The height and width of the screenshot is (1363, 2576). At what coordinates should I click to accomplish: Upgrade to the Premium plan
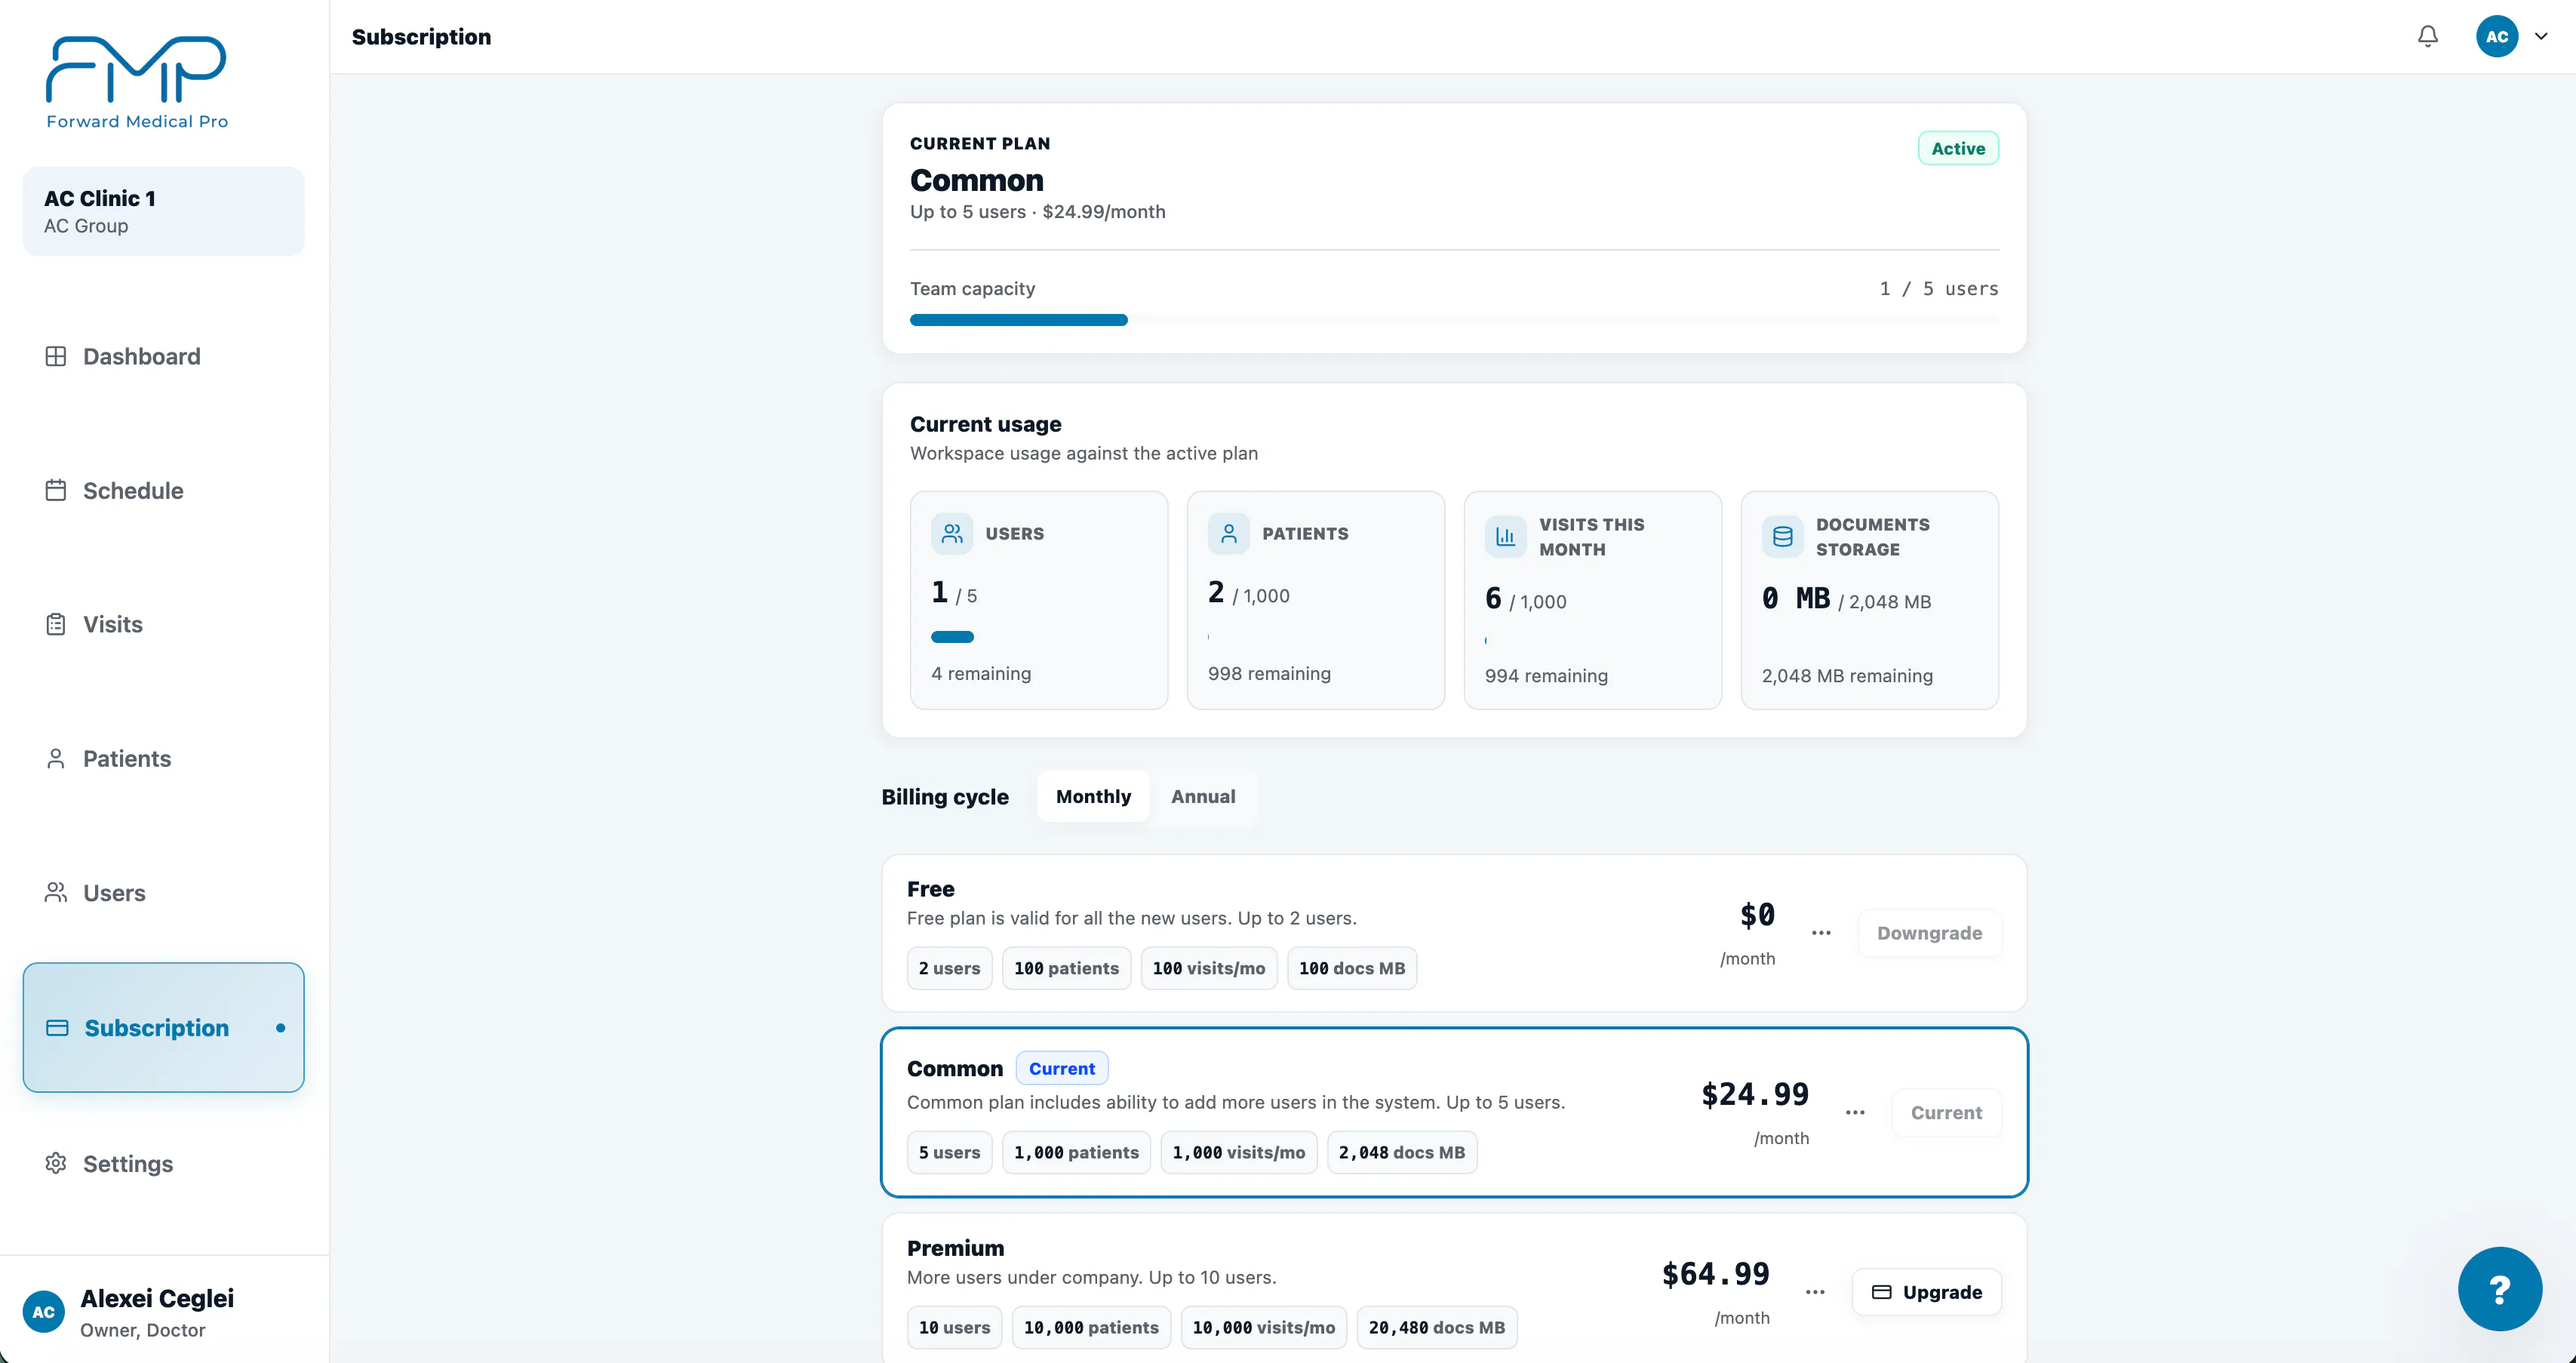click(x=1926, y=1292)
